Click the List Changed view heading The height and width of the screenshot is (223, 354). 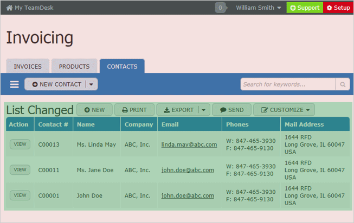pyautogui.click(x=40, y=110)
